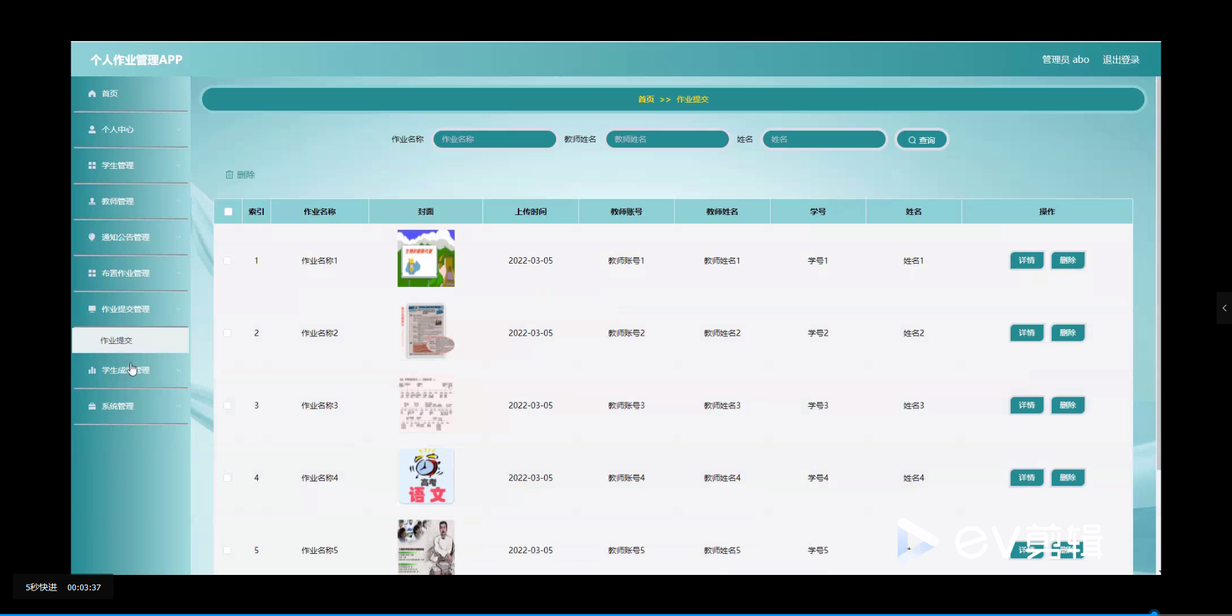Viewport: 1232px width, 616px height.
Task: Click the teacher icon beside 教师管理
Action: click(92, 201)
